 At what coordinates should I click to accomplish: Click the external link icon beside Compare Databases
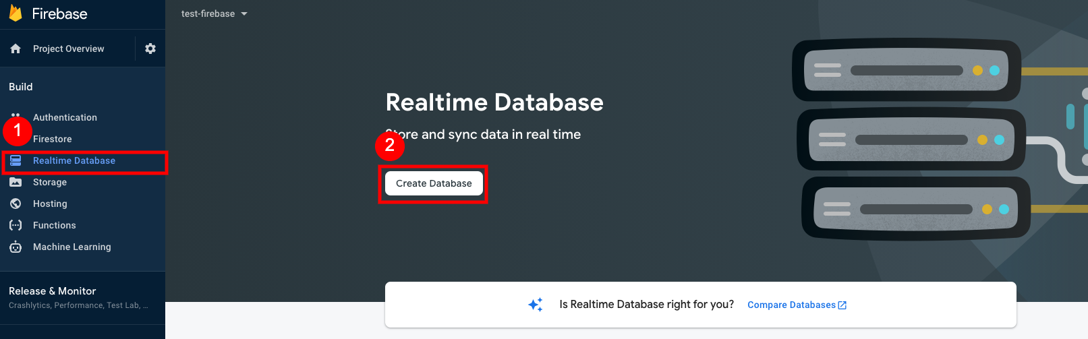tap(842, 305)
